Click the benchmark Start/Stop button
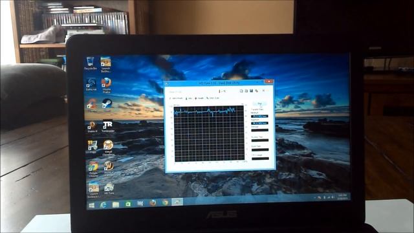Viewport: 414px width, 233px height. 260,104
